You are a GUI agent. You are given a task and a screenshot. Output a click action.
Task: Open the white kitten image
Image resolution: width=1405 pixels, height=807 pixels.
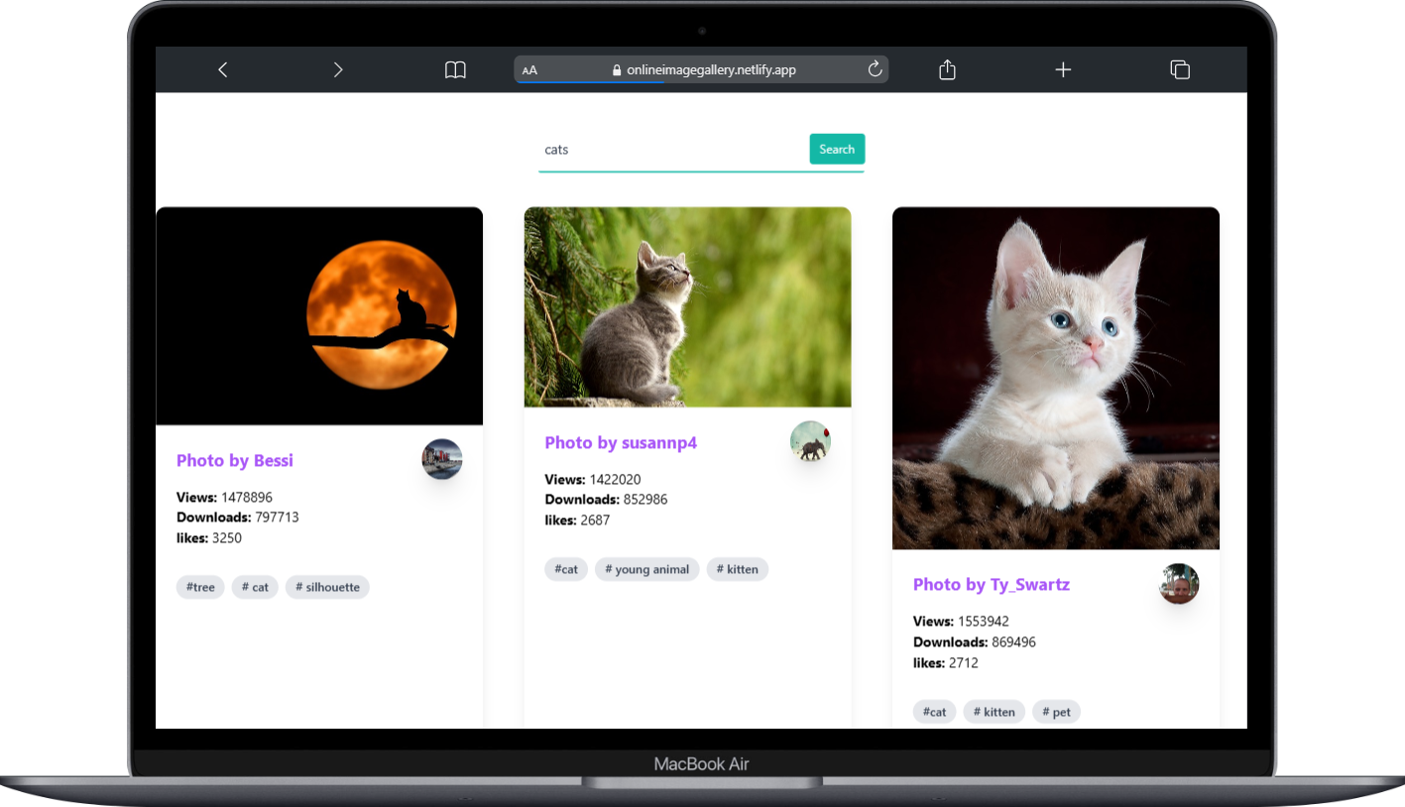[x=1056, y=379]
